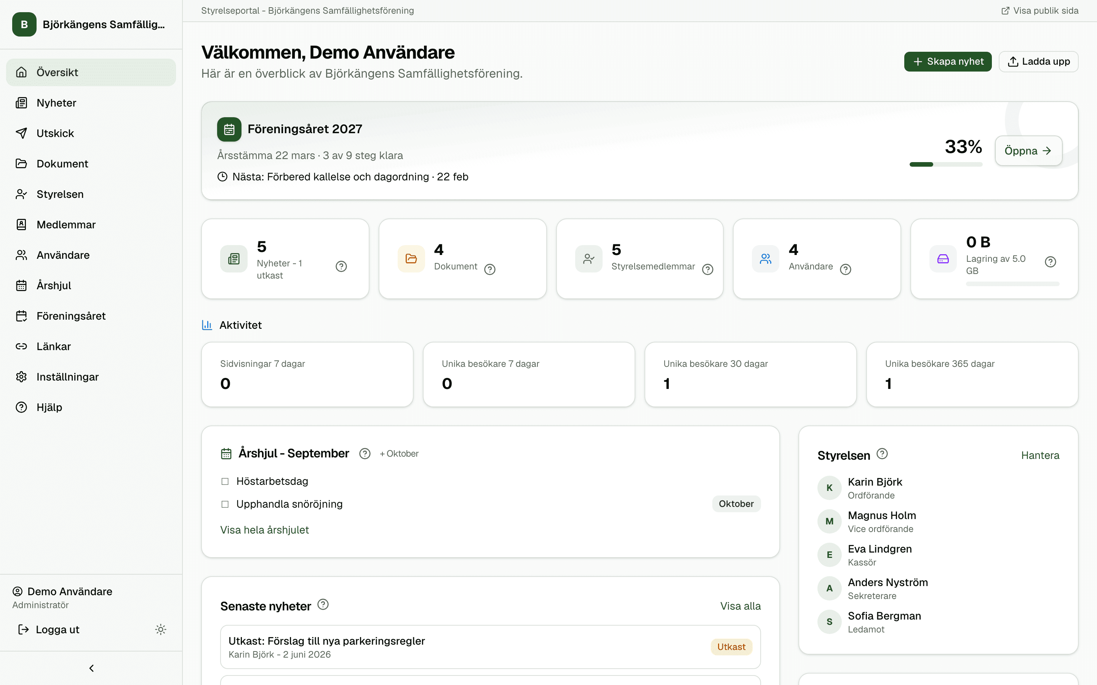Open help tooltip for Nyheter stat card
This screenshot has width=1097, height=685.
[x=341, y=266]
